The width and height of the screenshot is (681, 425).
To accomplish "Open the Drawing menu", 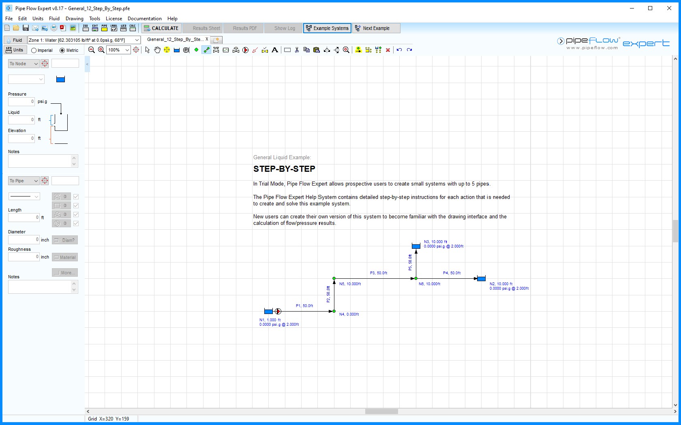I will [x=75, y=18].
